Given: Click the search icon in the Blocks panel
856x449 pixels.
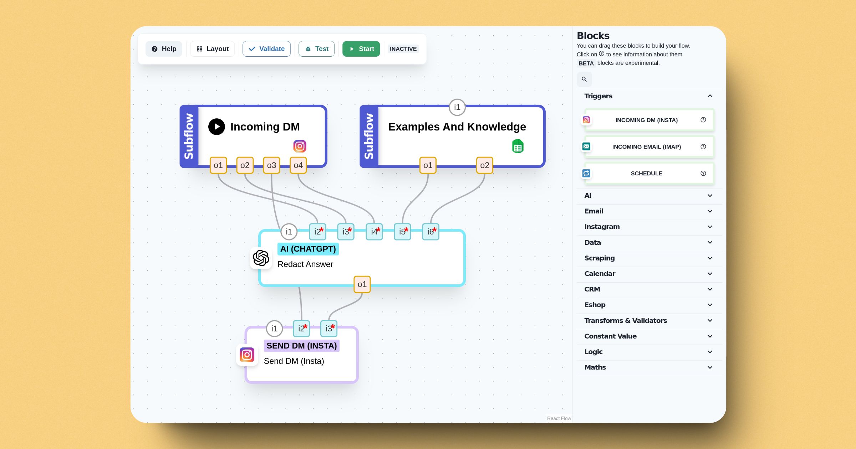Looking at the screenshot, I should tap(584, 79).
